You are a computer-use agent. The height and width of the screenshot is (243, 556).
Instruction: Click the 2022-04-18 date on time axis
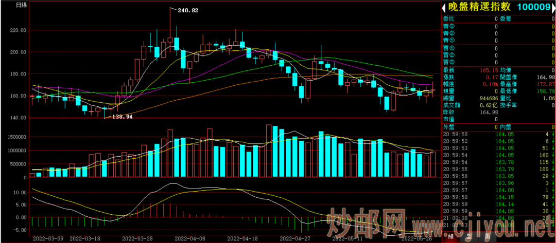point(242,239)
